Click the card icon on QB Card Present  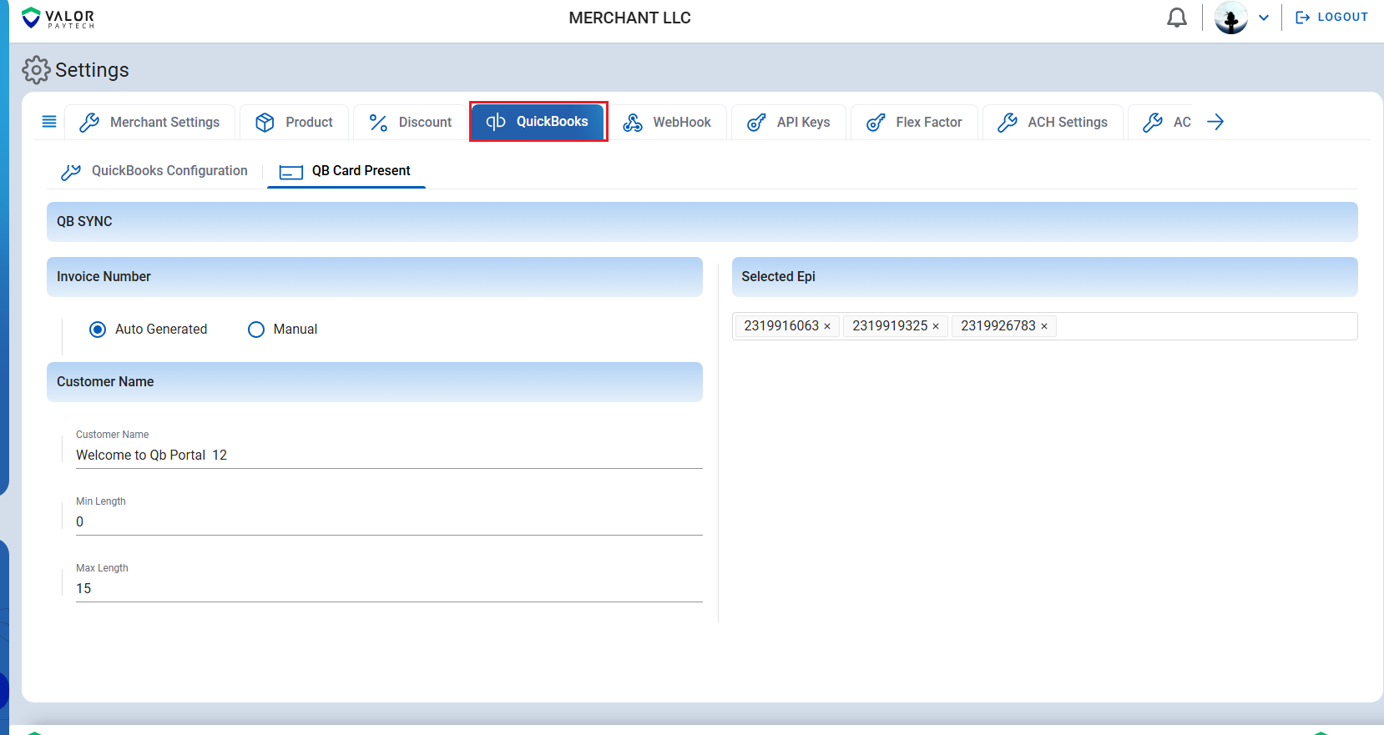291,172
